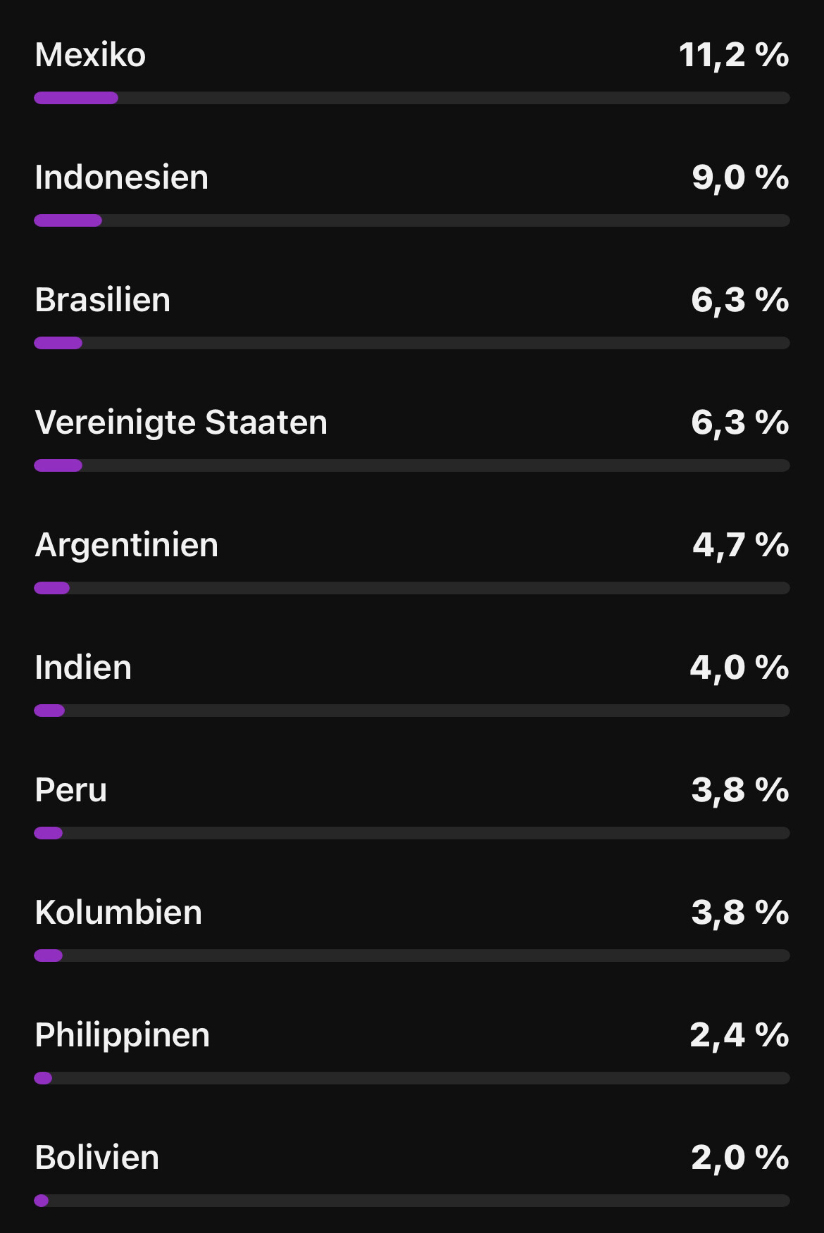Select the Bolivien country label

97,1158
